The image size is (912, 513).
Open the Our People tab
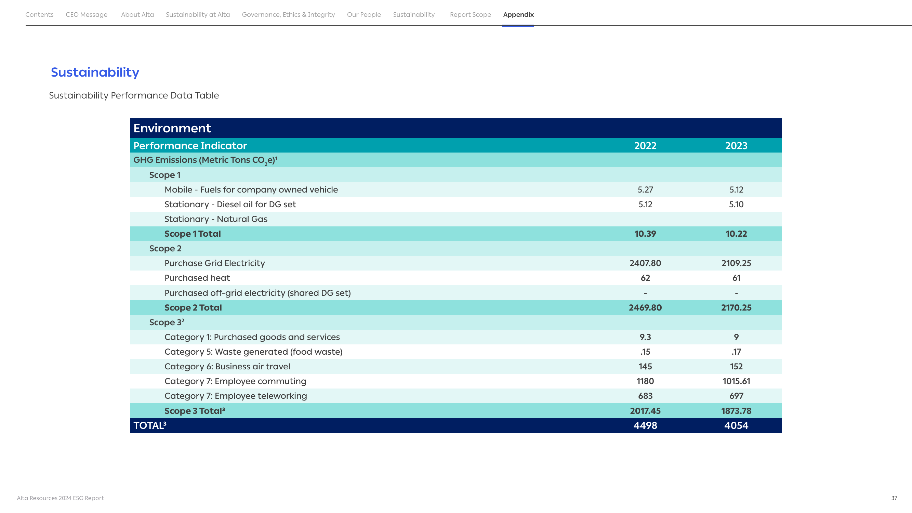[364, 14]
